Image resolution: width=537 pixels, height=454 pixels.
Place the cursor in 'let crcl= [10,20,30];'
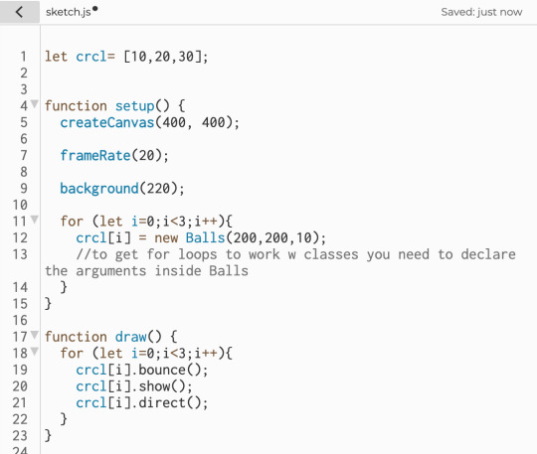click(126, 57)
